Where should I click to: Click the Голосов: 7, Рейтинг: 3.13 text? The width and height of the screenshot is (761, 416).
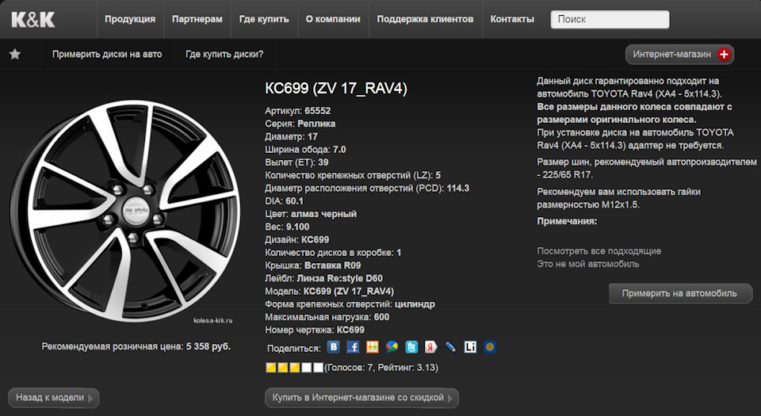pyautogui.click(x=381, y=368)
